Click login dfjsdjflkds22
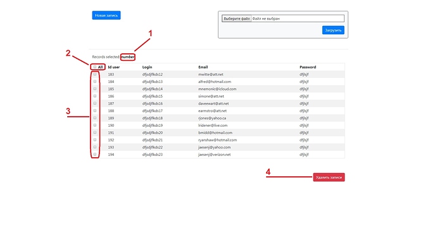 tap(153, 147)
